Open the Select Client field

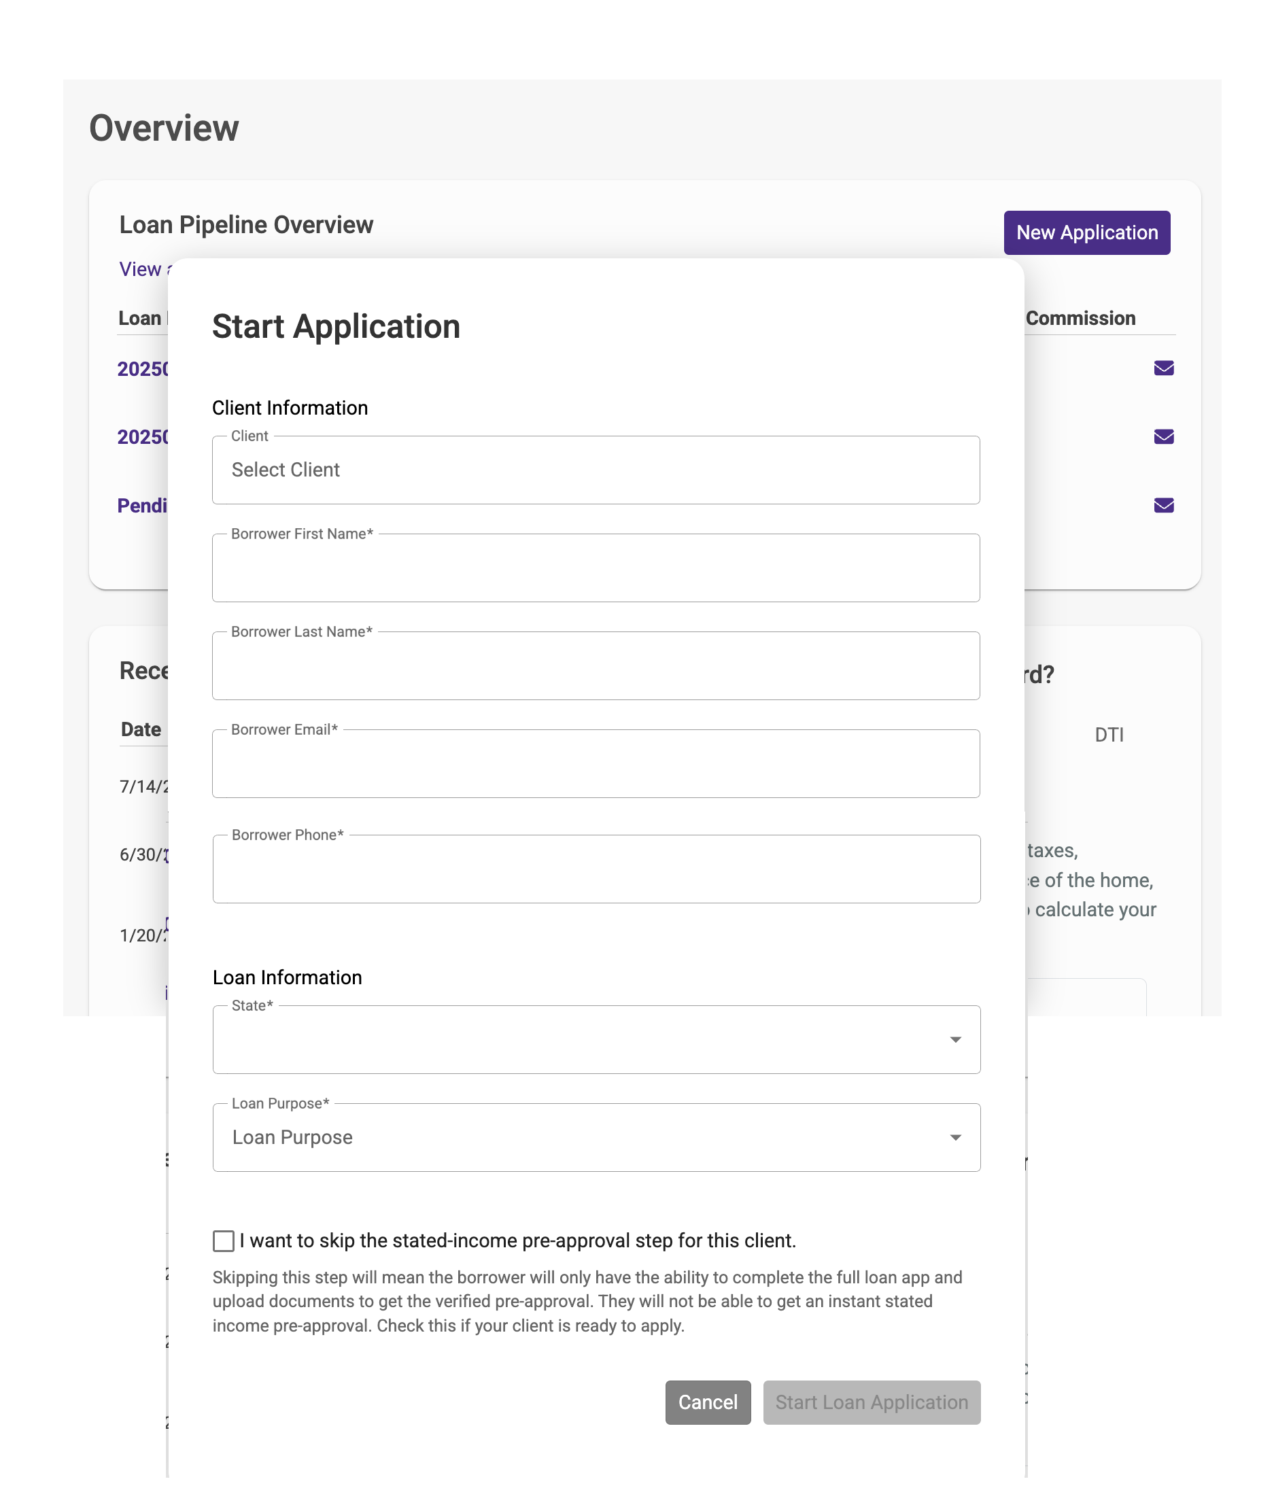[x=596, y=470]
